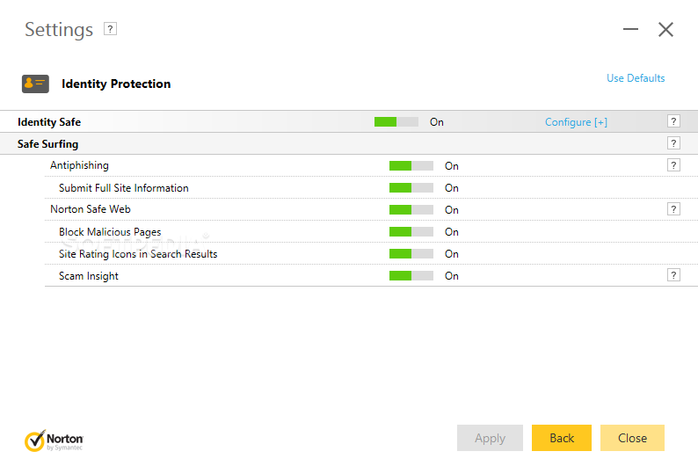The image size is (698, 466).
Task: Toggle the Identity Safe switch off
Action: pyautogui.click(x=396, y=122)
